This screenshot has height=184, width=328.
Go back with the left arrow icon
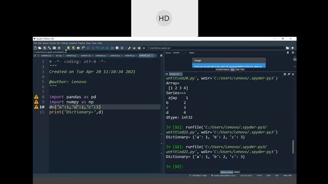pyautogui.click(x=139, y=48)
